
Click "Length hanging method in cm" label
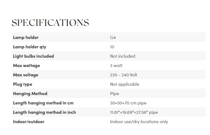[x=43, y=103]
